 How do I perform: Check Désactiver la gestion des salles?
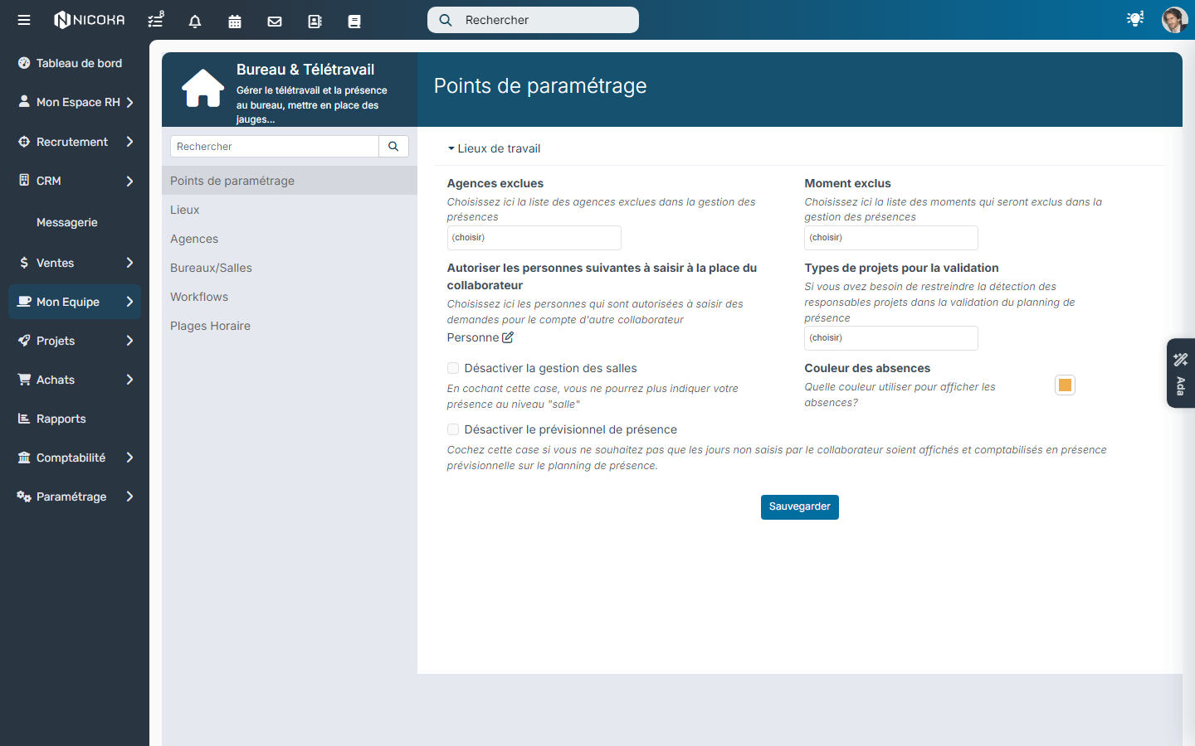[453, 368]
